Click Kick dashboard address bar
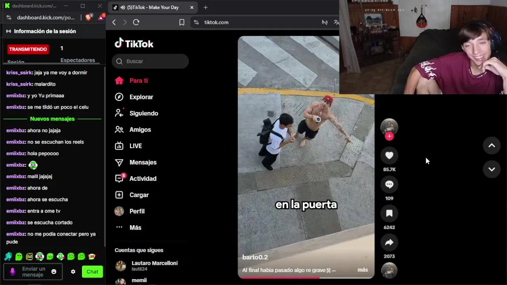This screenshot has width=507, height=285. tap(46, 17)
